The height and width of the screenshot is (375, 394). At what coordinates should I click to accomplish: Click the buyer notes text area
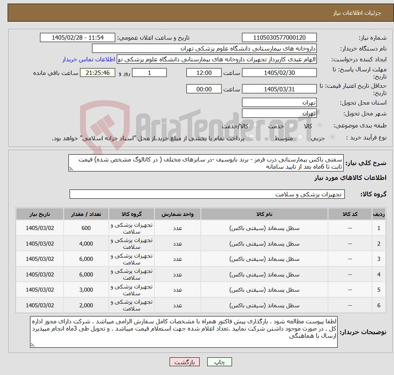[x=184, y=332]
